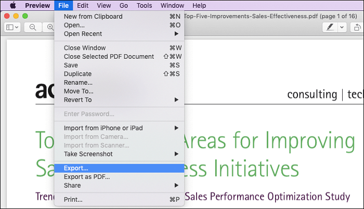
Task: Click New from Clipboard menu entry
Action: pos(119,17)
